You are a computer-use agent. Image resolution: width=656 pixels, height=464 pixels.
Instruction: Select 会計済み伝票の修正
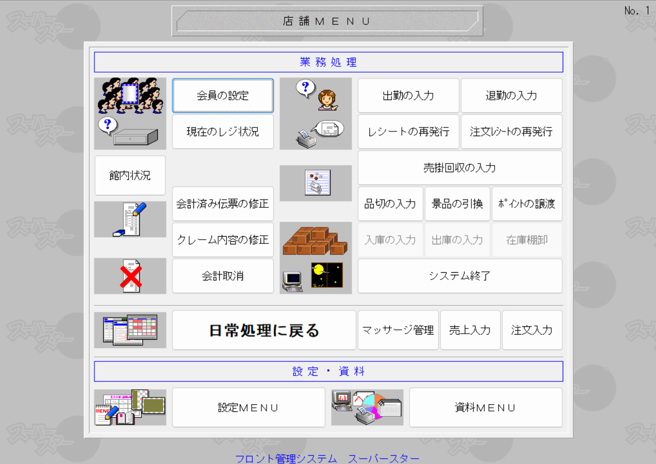tap(223, 204)
